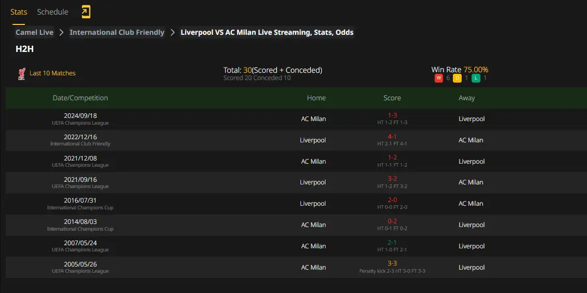Select the 2021/09/16 match date
Screen dimensions: 587x293
coord(80,180)
